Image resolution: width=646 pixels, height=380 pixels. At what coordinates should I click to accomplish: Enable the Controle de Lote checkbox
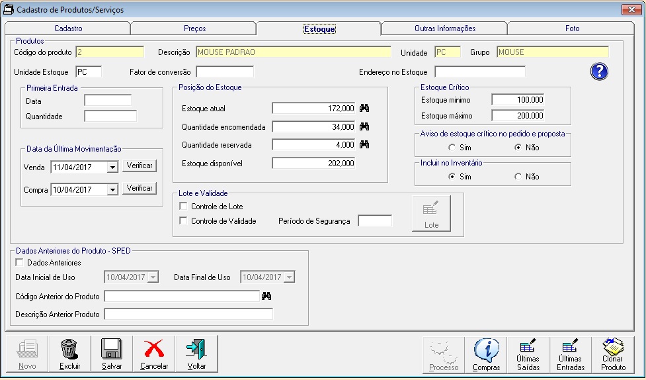[184, 207]
